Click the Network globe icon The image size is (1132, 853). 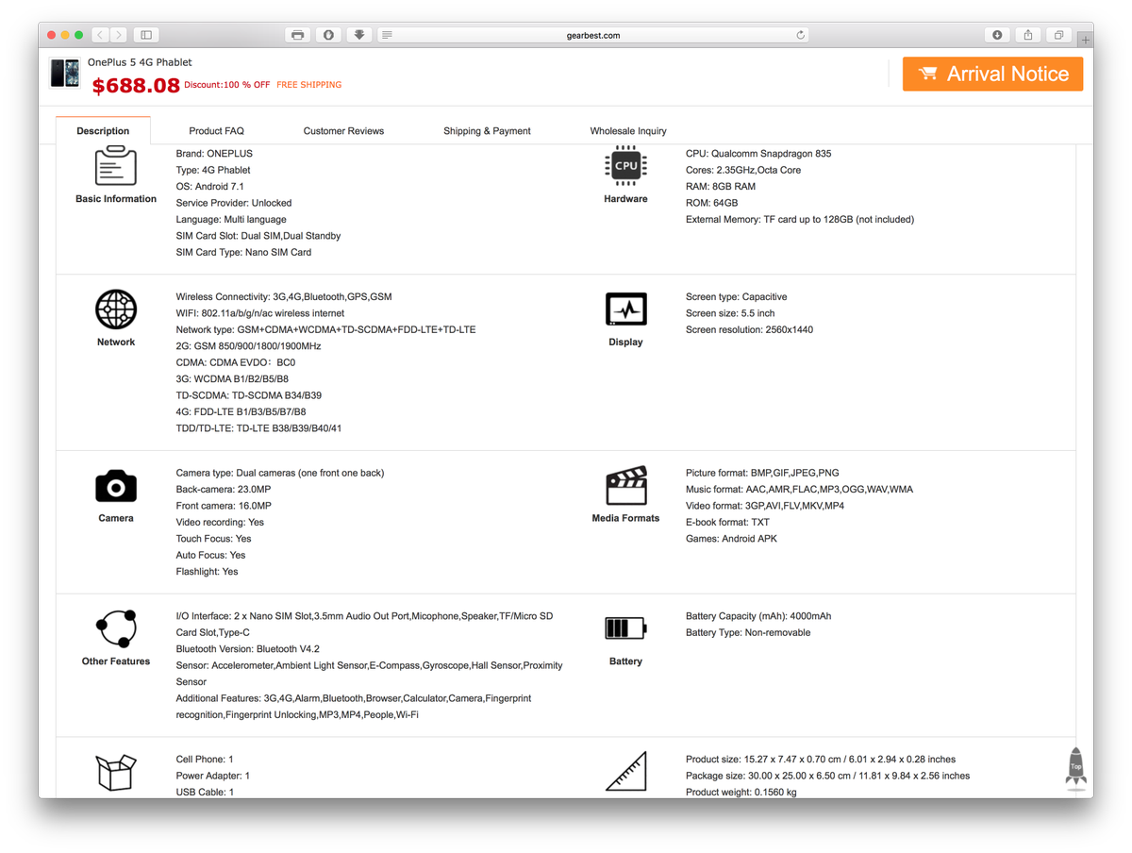(x=116, y=309)
